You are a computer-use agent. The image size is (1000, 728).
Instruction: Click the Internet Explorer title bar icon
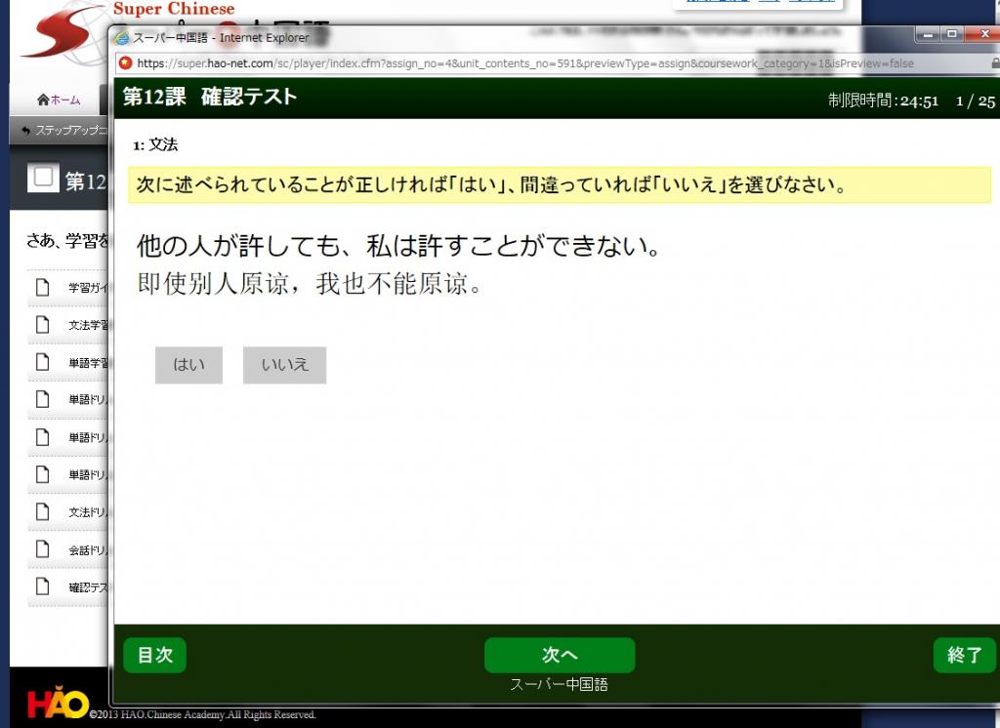coord(122,38)
